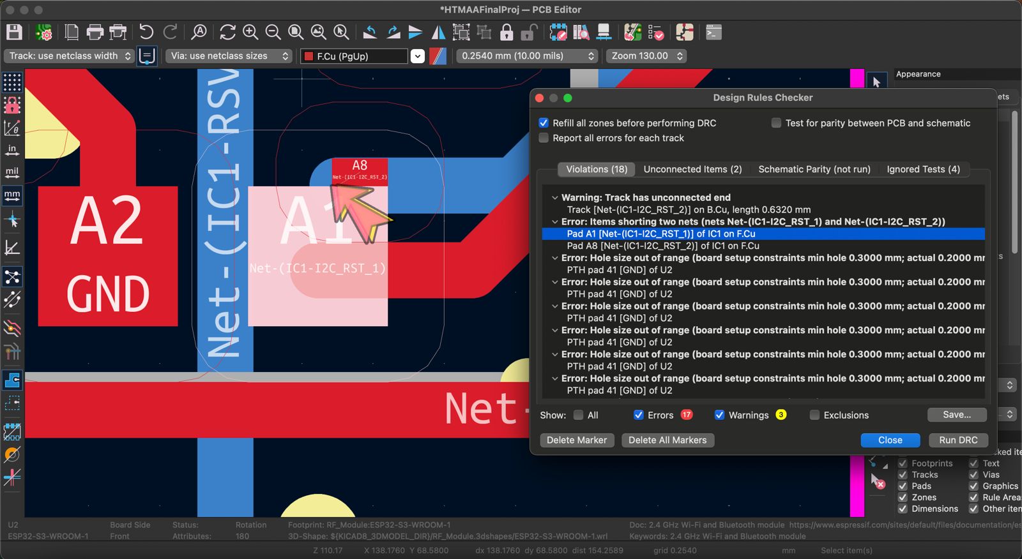
Task: Click the Save board icon
Action: (x=14, y=32)
